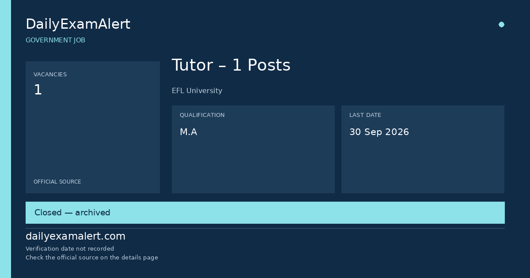Click the DailyExamAlert site title
This screenshot has height=278, width=530.
click(x=78, y=24)
